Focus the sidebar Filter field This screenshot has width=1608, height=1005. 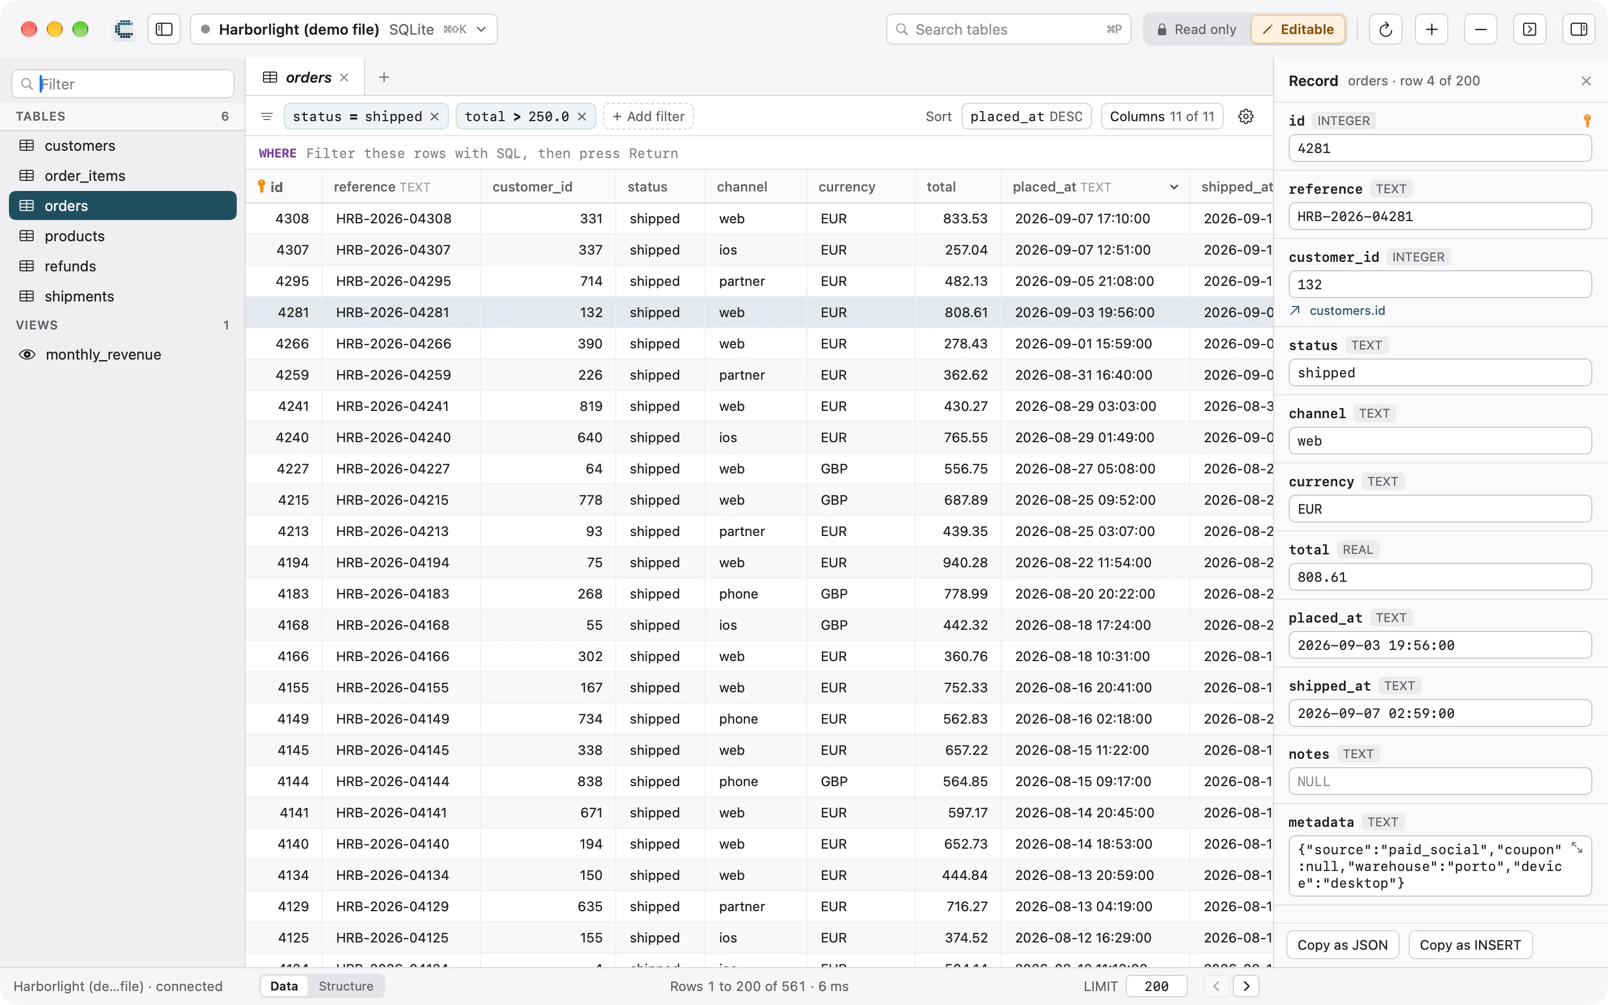[123, 84]
